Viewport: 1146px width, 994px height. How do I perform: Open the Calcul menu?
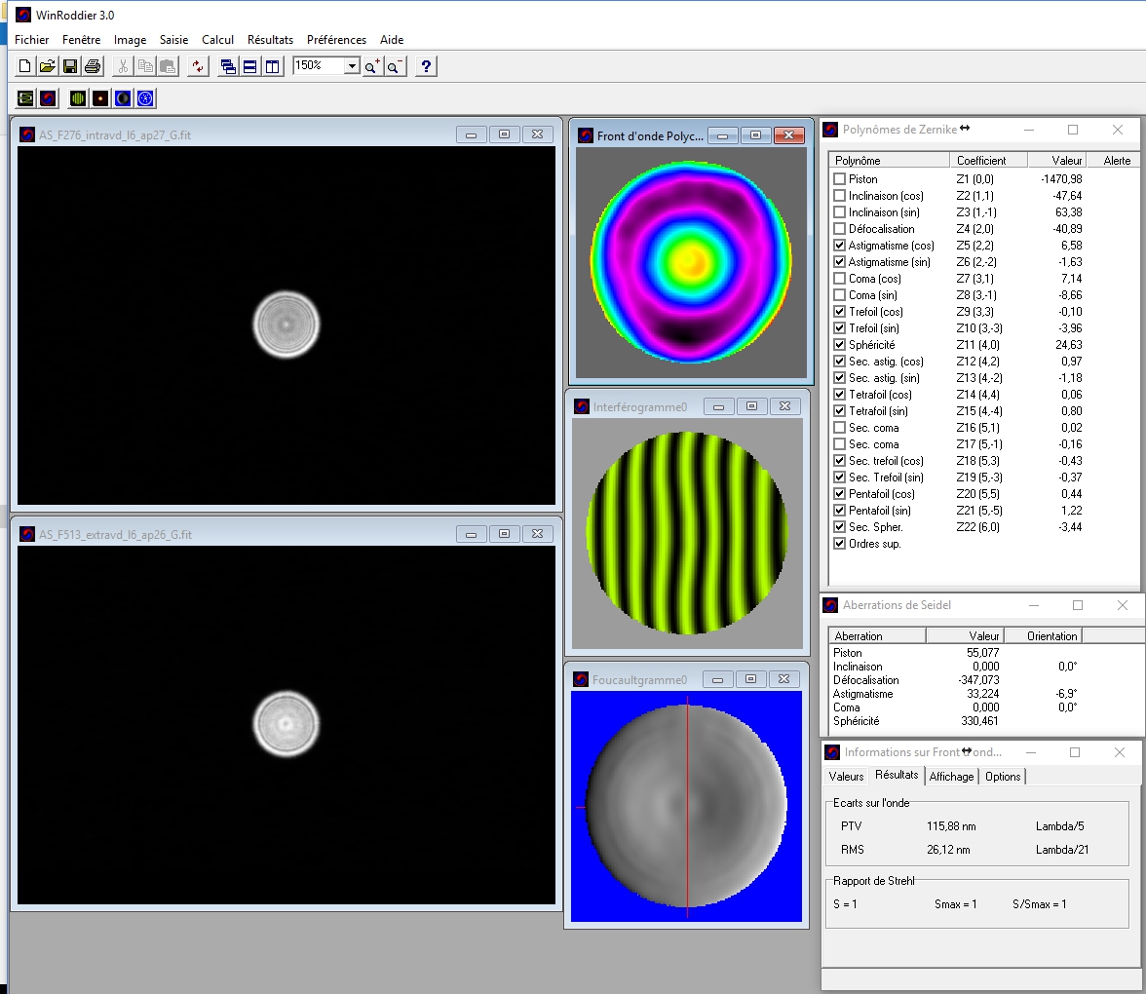(217, 40)
